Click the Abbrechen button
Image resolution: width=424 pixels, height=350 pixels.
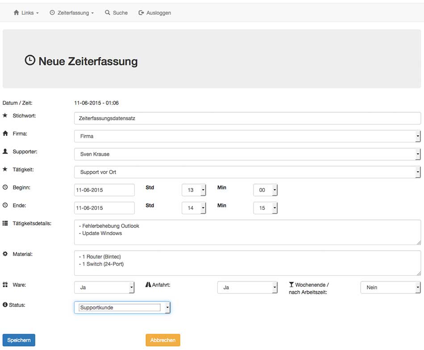coord(163,340)
